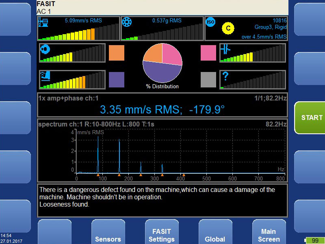Click the pink slice of the pie chart

(x=171, y=54)
